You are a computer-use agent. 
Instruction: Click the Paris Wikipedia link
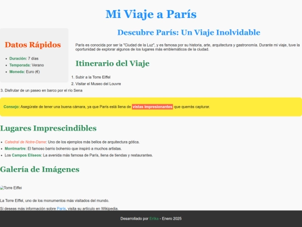[61, 209]
